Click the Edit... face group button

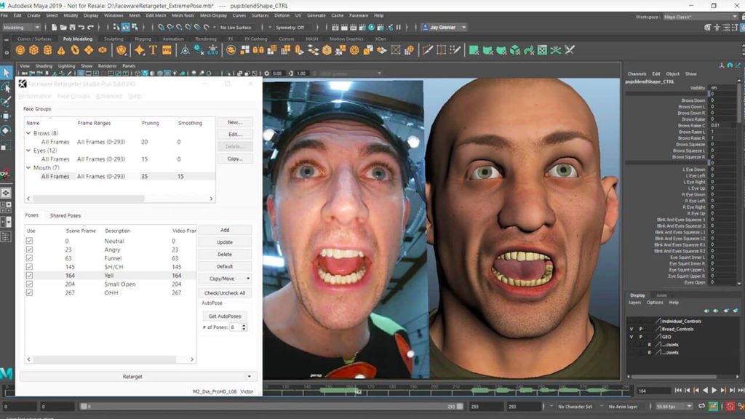(x=235, y=135)
